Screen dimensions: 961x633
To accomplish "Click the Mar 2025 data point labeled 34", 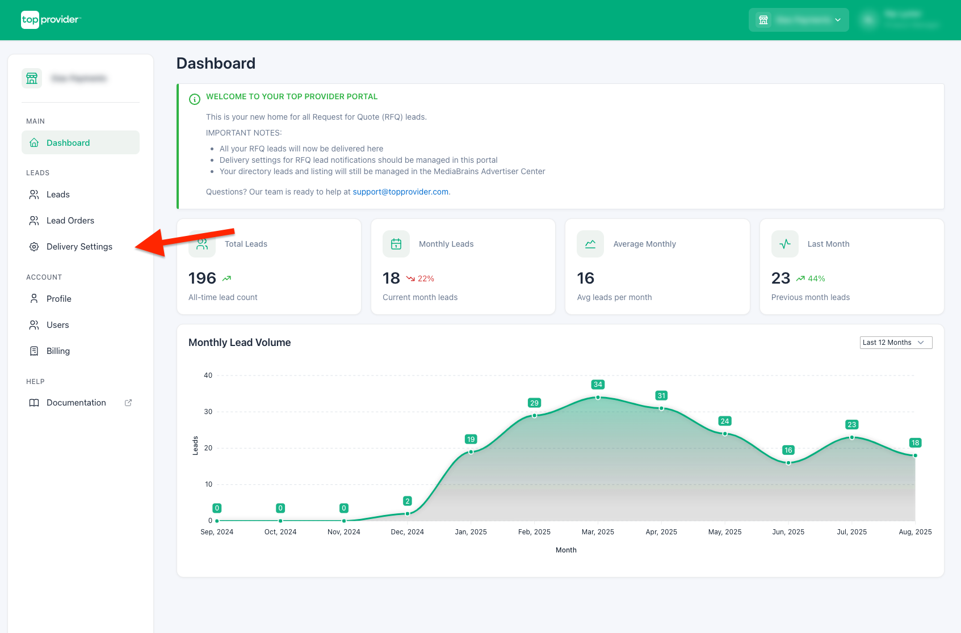I will click(x=598, y=398).
